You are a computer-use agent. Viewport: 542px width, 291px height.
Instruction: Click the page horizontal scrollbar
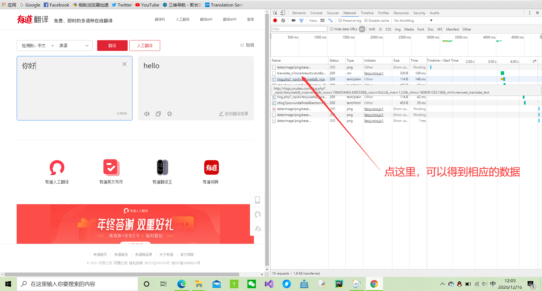[x=122, y=274]
